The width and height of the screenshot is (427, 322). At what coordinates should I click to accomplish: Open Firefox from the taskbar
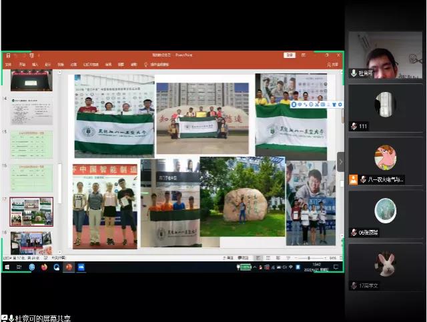(45, 267)
